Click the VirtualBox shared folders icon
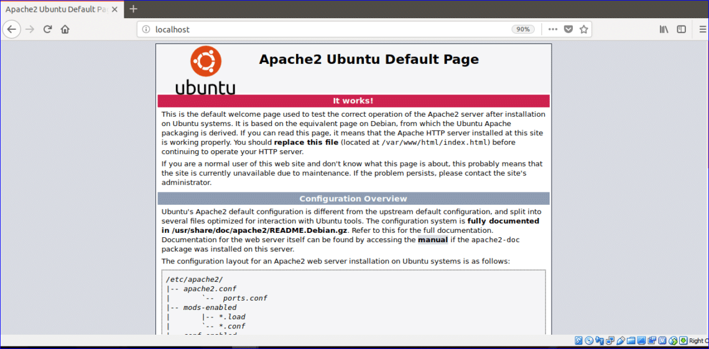Image resolution: width=709 pixels, height=349 pixels. pyautogui.click(x=631, y=340)
